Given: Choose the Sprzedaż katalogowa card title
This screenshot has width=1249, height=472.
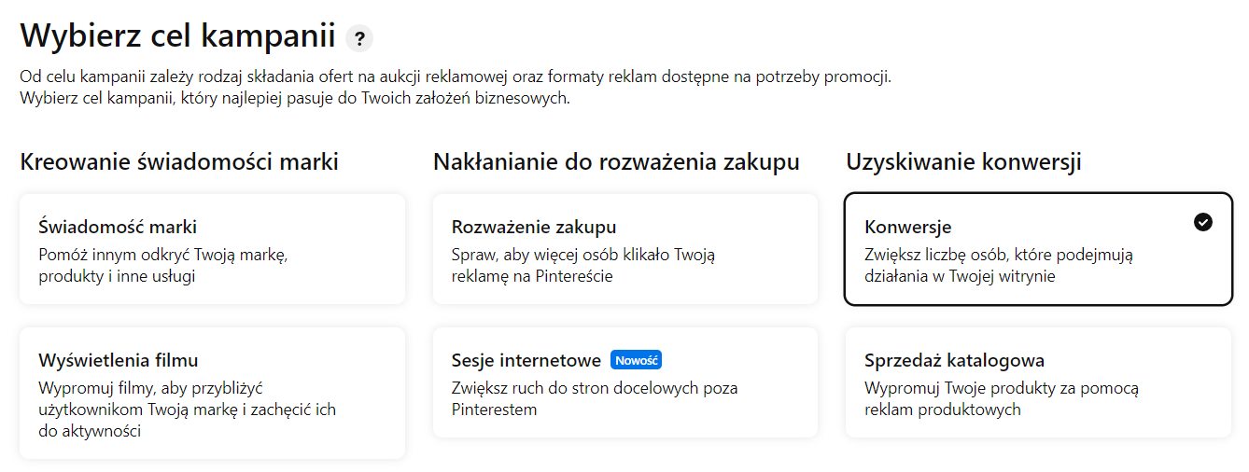Looking at the screenshot, I should coord(954,360).
